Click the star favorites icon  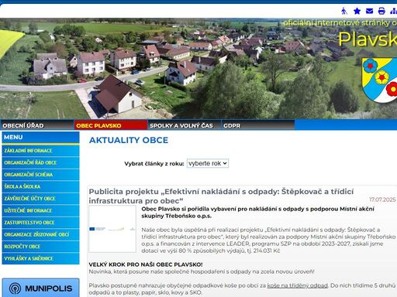pyautogui.click(x=357, y=11)
